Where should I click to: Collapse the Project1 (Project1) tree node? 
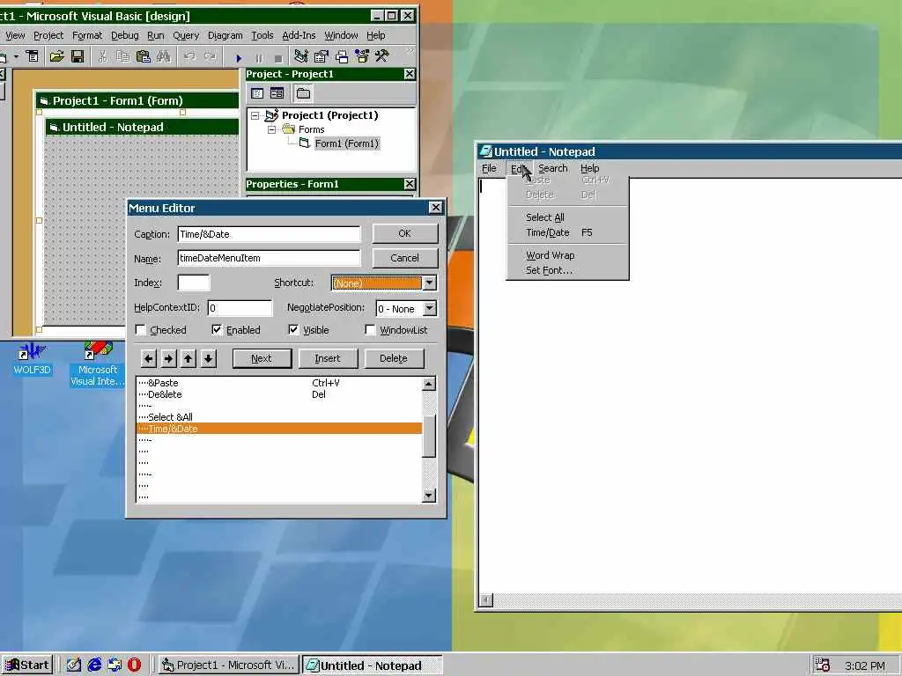255,115
